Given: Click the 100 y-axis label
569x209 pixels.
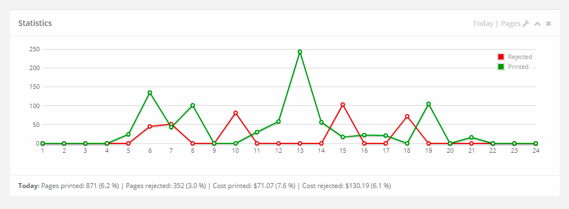Looking at the screenshot, I should [34, 105].
